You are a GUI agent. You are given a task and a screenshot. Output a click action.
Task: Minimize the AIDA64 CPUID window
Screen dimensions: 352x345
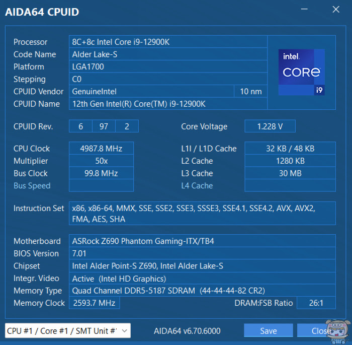pos(304,9)
